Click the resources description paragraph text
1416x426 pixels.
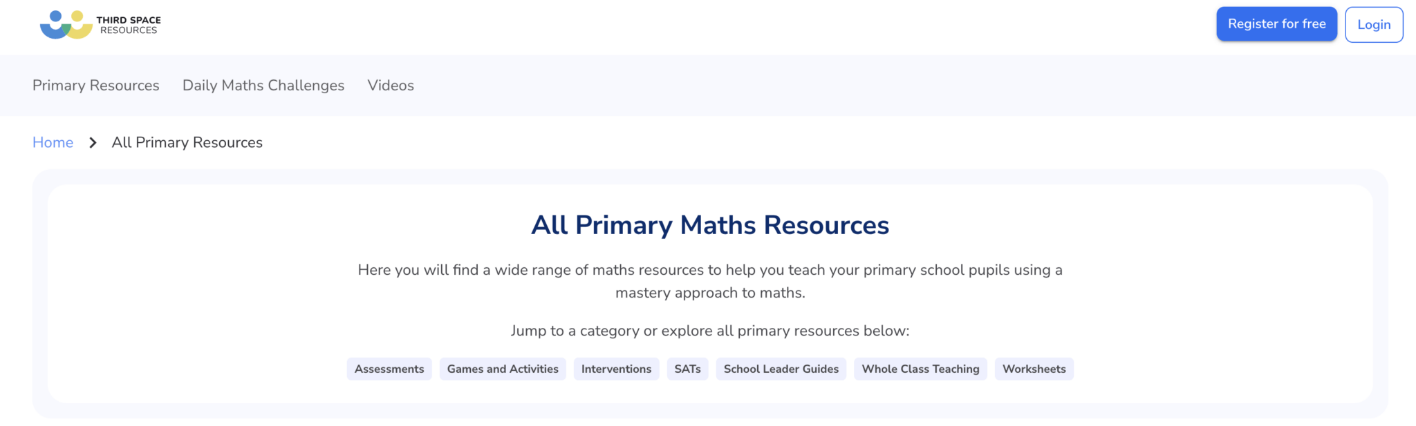click(x=709, y=281)
